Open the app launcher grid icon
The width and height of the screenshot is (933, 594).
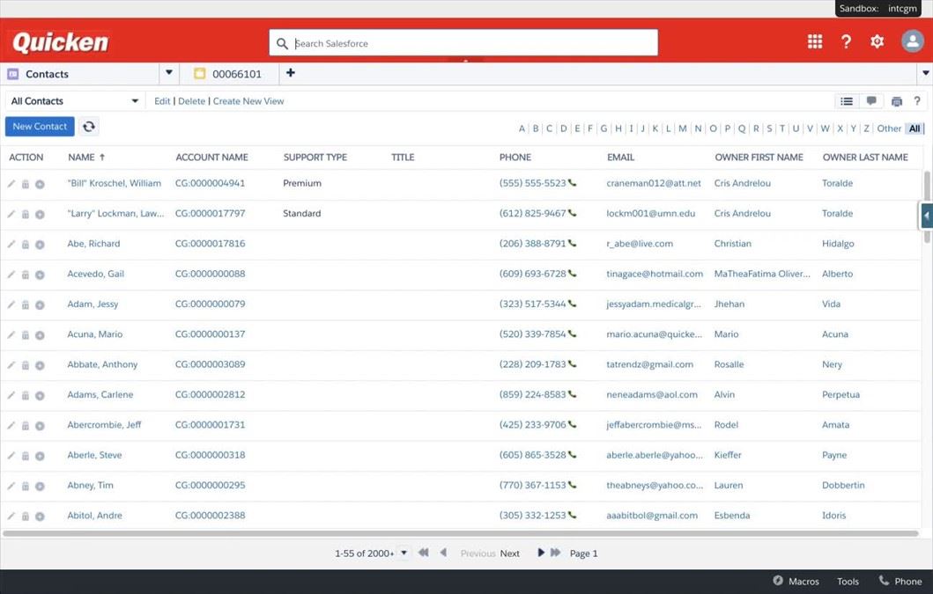point(815,42)
